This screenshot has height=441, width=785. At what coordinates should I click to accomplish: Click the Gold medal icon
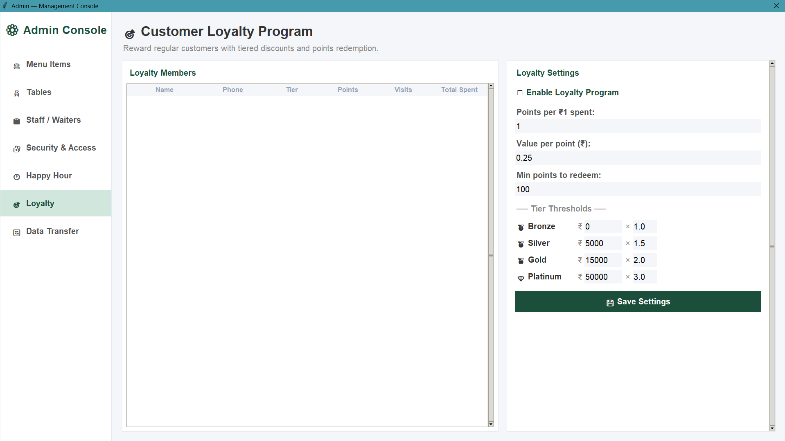tap(521, 261)
